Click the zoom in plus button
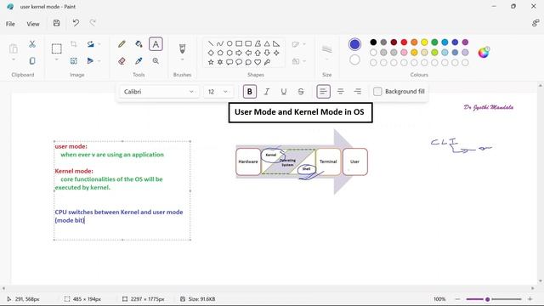Screen dimensions: 544x306 pyautogui.click(x=530, y=299)
